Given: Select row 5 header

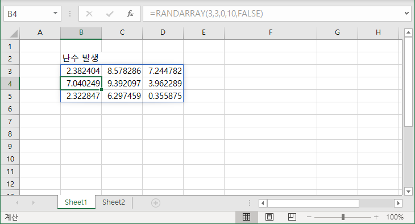Looking at the screenshot, I should coord(10,96).
